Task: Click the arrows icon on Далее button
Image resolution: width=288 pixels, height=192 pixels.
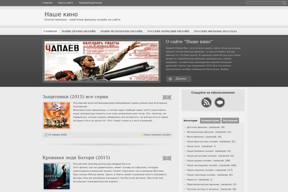Action: pos(170,79)
